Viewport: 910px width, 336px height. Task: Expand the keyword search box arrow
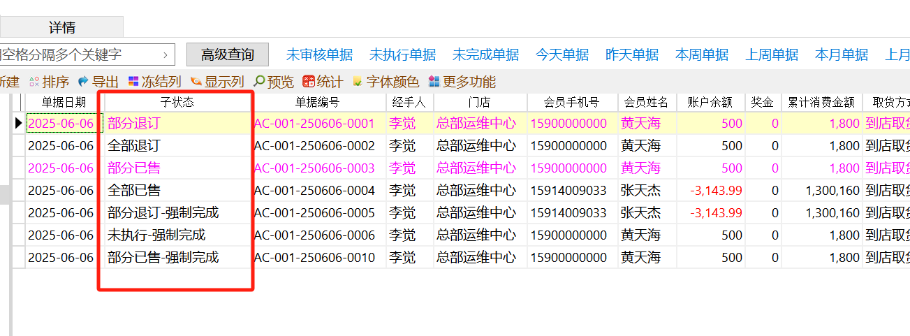[166, 54]
